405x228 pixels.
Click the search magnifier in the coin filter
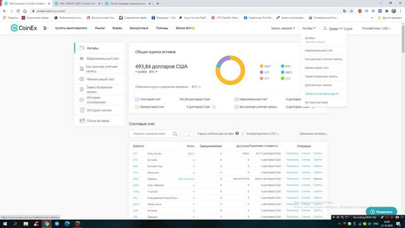tap(175, 134)
